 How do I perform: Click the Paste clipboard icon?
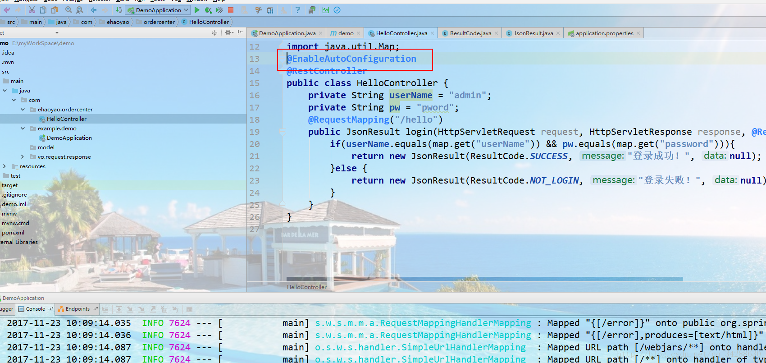pos(55,10)
